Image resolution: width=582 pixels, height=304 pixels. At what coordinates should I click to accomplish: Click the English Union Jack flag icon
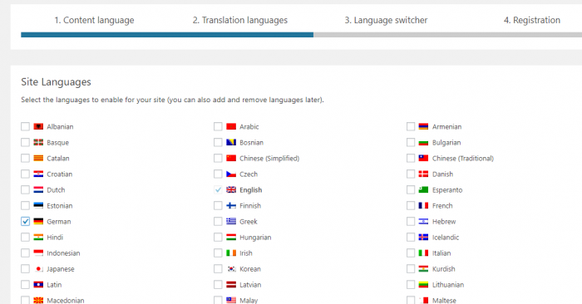click(231, 190)
